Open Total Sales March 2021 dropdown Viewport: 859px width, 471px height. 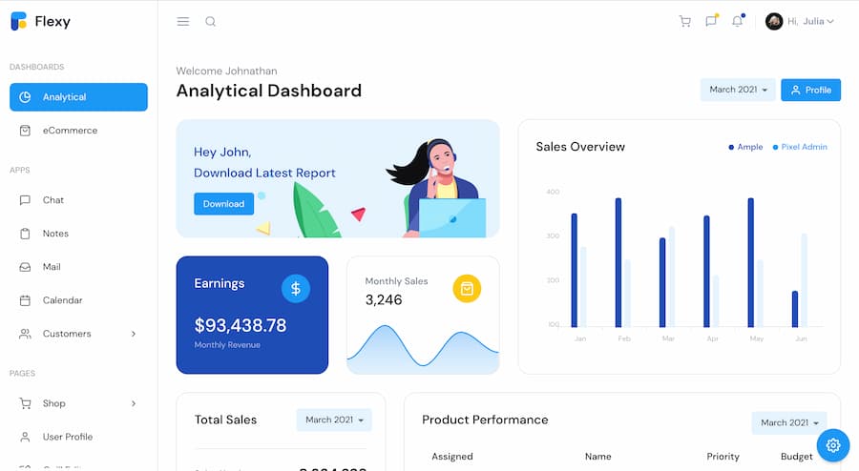pyautogui.click(x=334, y=420)
